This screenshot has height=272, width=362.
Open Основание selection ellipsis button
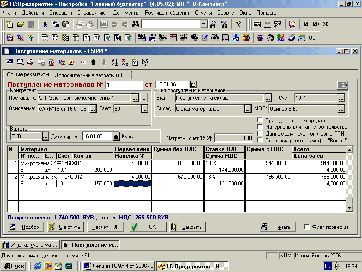pyautogui.click(x=93, y=109)
